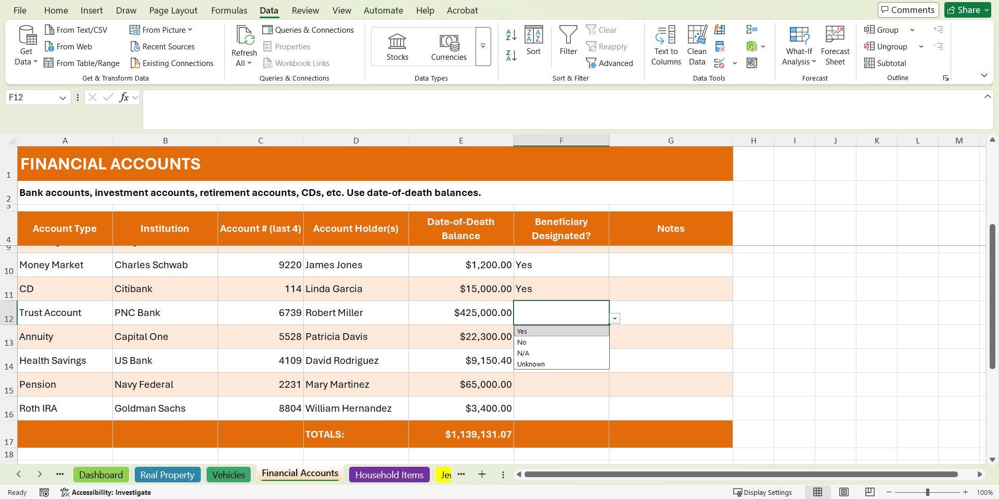Open the Name Box dropdown arrow

[62, 98]
